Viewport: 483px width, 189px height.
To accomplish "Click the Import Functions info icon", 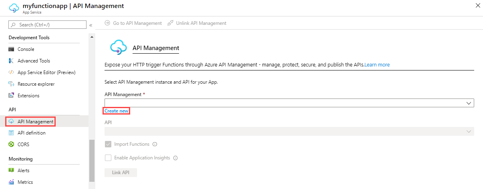I will click(155, 144).
